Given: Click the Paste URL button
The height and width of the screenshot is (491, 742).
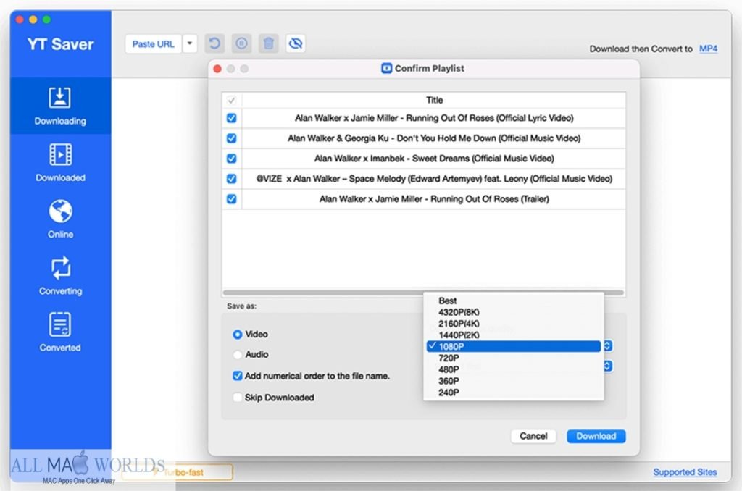Looking at the screenshot, I should [x=154, y=44].
